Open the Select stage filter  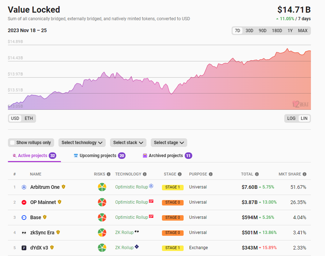tap(169, 143)
